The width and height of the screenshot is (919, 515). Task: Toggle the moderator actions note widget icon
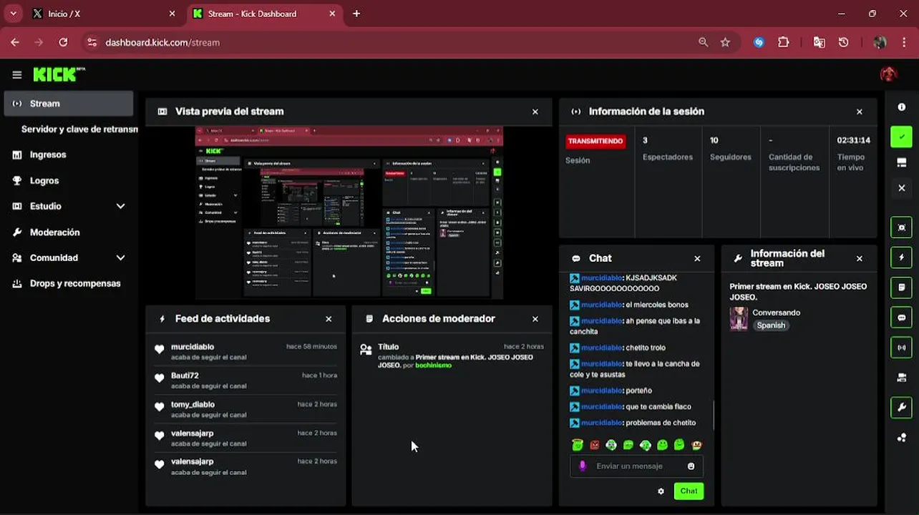coord(902,288)
